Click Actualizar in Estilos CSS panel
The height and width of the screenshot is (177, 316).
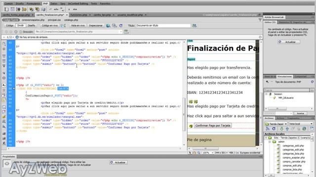tap(288, 42)
